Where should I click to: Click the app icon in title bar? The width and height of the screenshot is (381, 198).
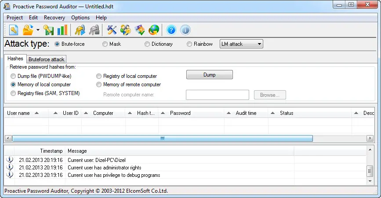point(7,6)
